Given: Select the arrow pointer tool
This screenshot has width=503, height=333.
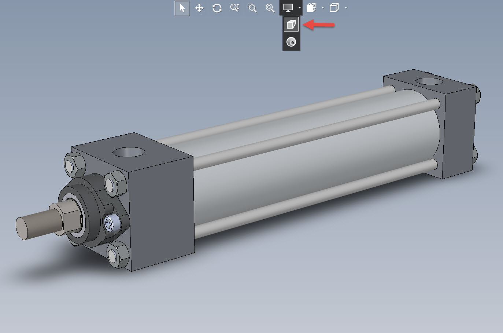Looking at the screenshot, I should (x=182, y=8).
